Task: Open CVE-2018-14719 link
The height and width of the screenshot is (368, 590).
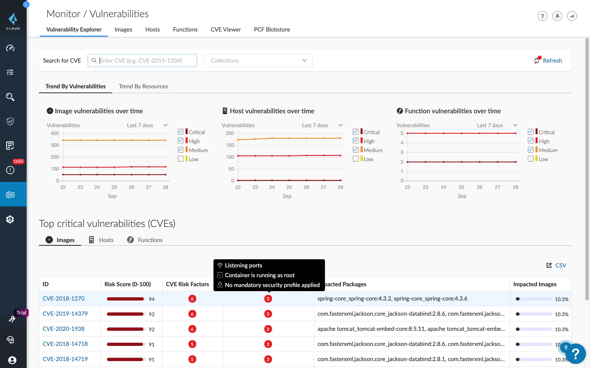Action: pyautogui.click(x=65, y=359)
